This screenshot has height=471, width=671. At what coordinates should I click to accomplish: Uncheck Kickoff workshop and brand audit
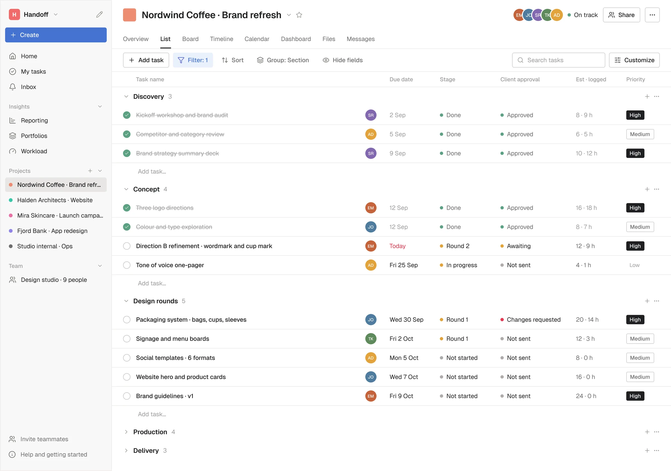tap(127, 115)
